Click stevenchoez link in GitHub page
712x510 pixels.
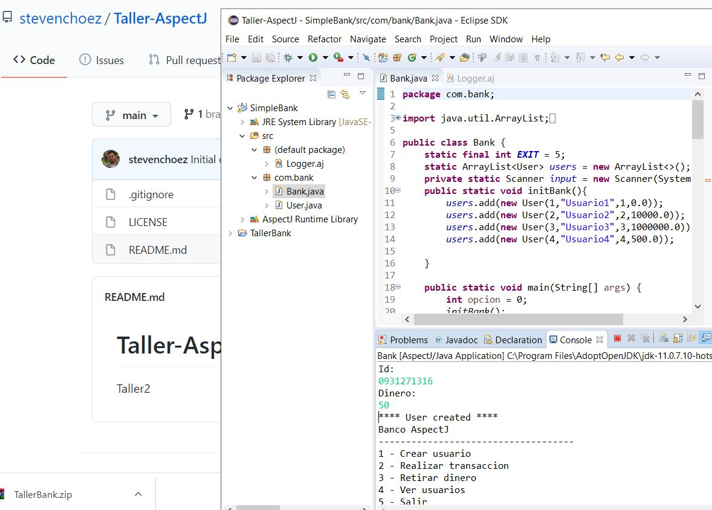pyautogui.click(x=60, y=18)
